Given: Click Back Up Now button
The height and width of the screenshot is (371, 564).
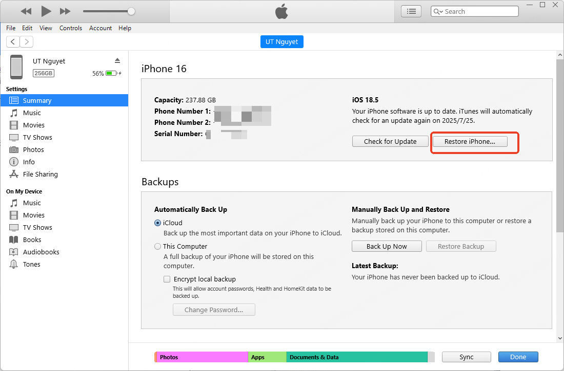Looking at the screenshot, I should pos(387,246).
